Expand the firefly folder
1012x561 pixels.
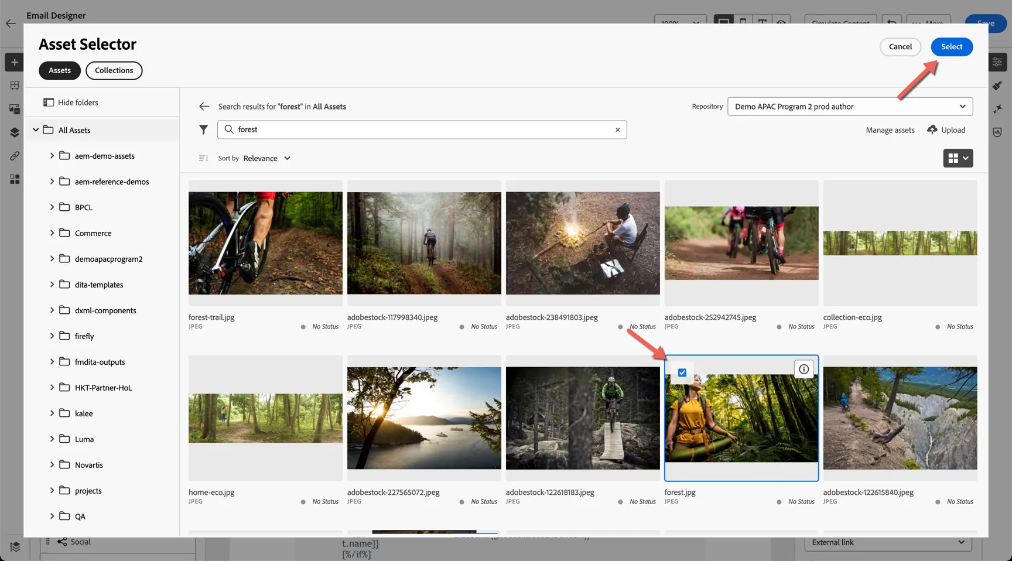point(52,336)
